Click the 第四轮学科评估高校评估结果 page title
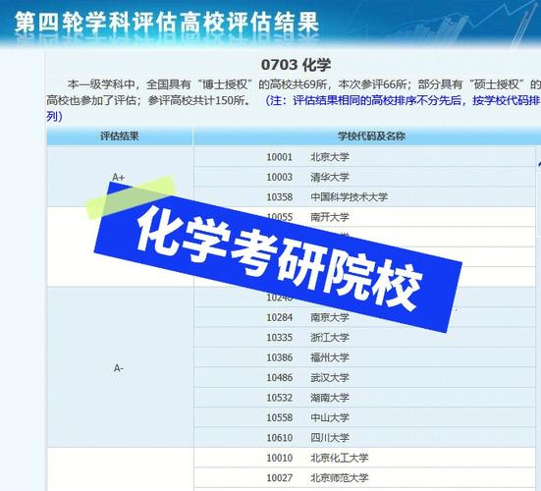541x491 pixels. [x=167, y=23]
